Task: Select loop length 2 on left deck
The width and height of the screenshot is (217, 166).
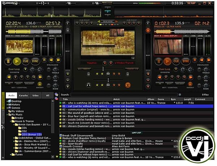Action: (x=15, y=77)
